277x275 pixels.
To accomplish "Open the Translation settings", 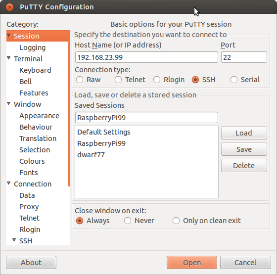I will coord(37,138).
